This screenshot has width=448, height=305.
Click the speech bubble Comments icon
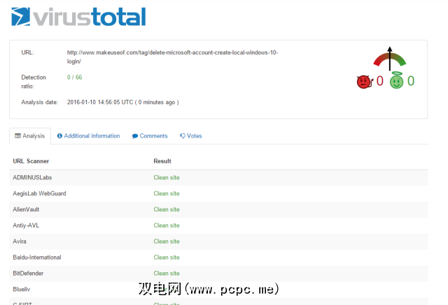[135, 136]
